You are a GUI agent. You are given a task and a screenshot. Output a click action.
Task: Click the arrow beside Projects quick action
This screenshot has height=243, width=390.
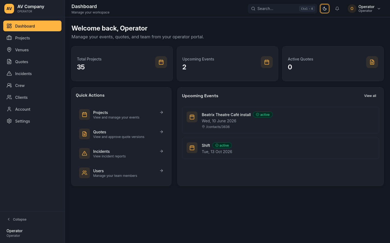tap(161, 112)
